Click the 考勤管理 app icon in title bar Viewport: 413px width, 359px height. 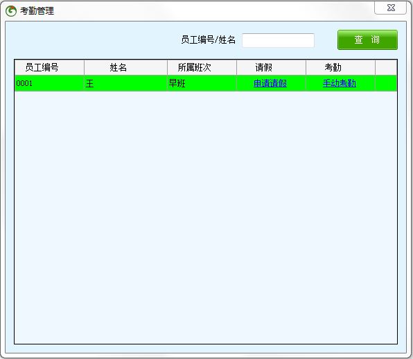pyautogui.click(x=11, y=11)
